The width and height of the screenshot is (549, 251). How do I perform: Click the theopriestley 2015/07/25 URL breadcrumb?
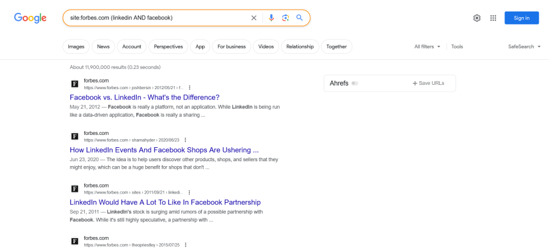[x=132, y=245]
